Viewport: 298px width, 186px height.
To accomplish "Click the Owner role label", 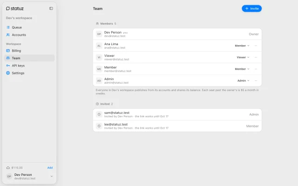I will [x=254, y=34].
